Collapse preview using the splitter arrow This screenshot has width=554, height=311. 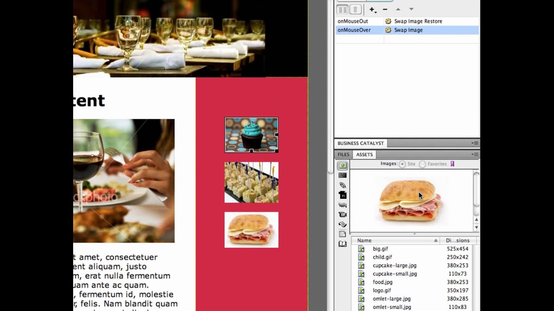(414, 234)
